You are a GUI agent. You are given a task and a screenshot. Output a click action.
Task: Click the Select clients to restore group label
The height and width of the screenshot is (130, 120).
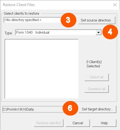click(21, 13)
